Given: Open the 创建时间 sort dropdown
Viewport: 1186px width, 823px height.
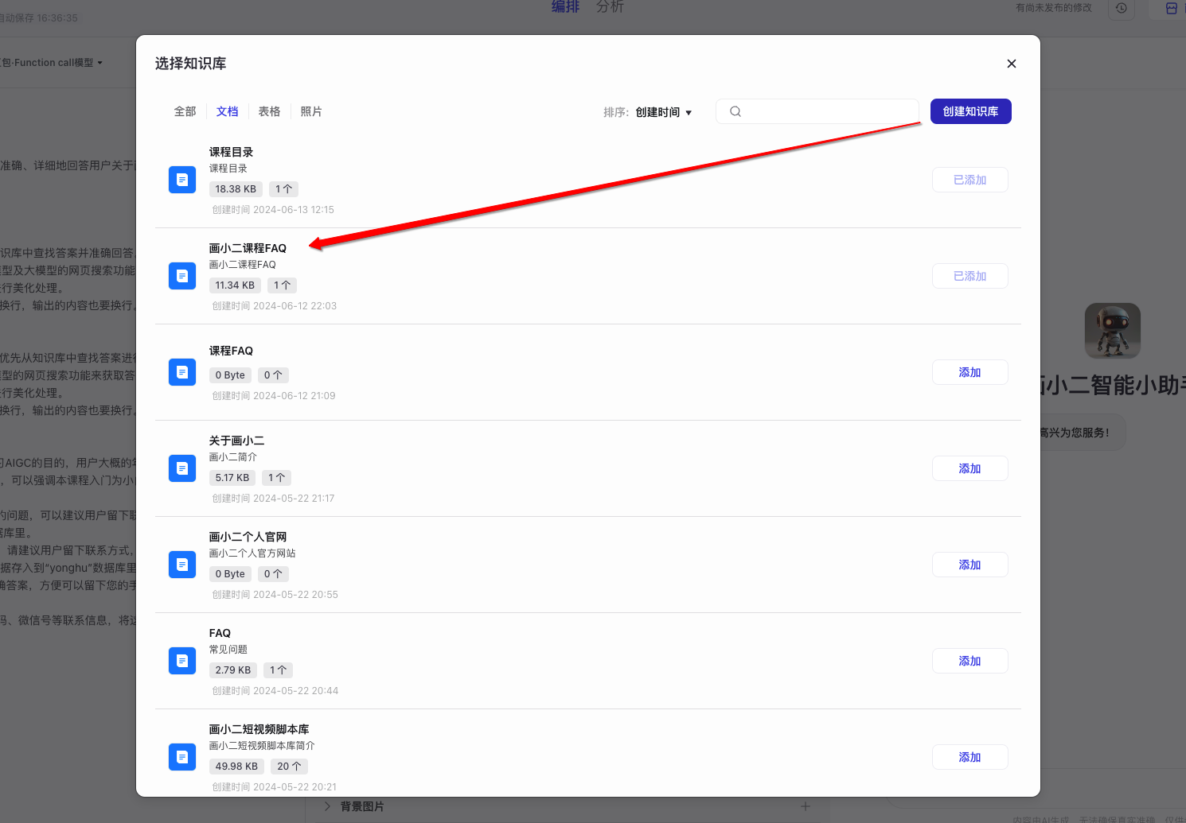Looking at the screenshot, I should (663, 112).
